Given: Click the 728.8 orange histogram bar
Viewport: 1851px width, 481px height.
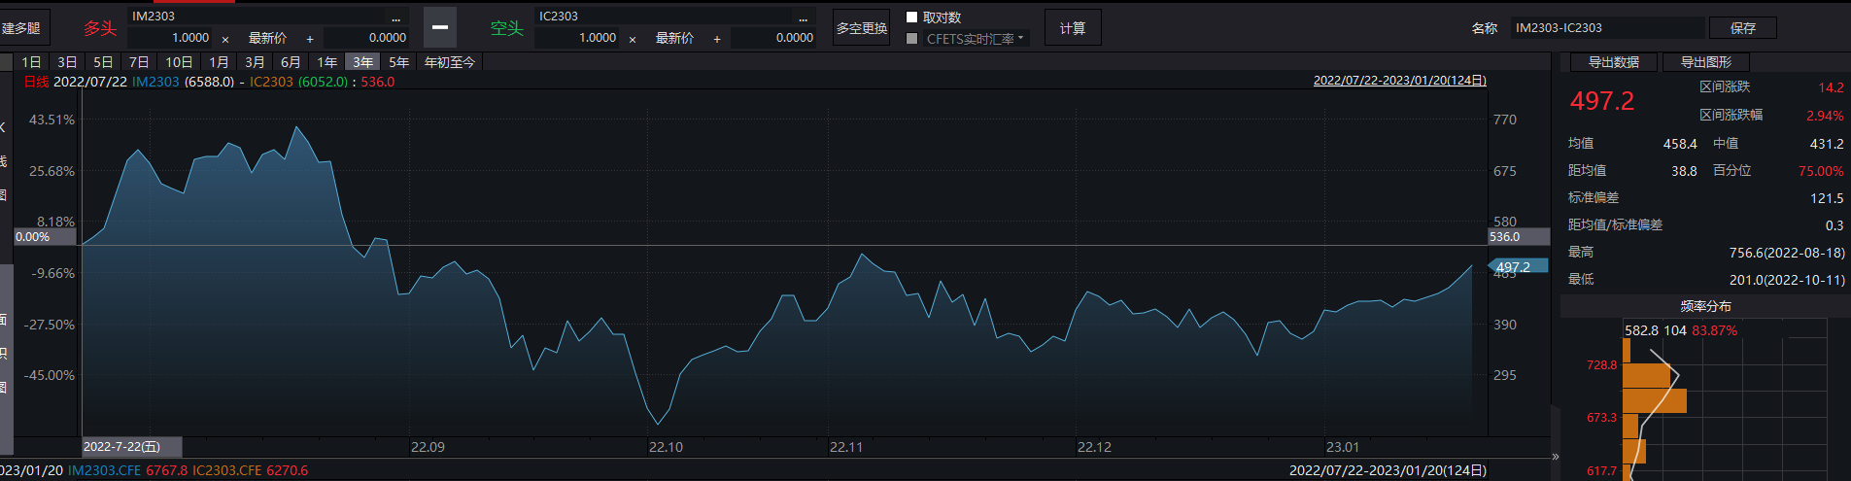Looking at the screenshot, I should coord(1646,374).
